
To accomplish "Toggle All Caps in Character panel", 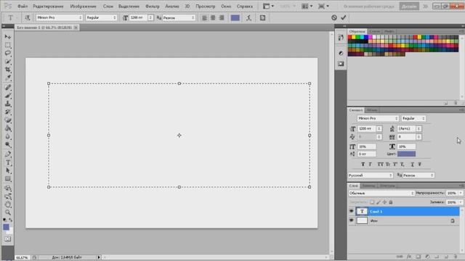I will pyautogui.click(x=380, y=165).
